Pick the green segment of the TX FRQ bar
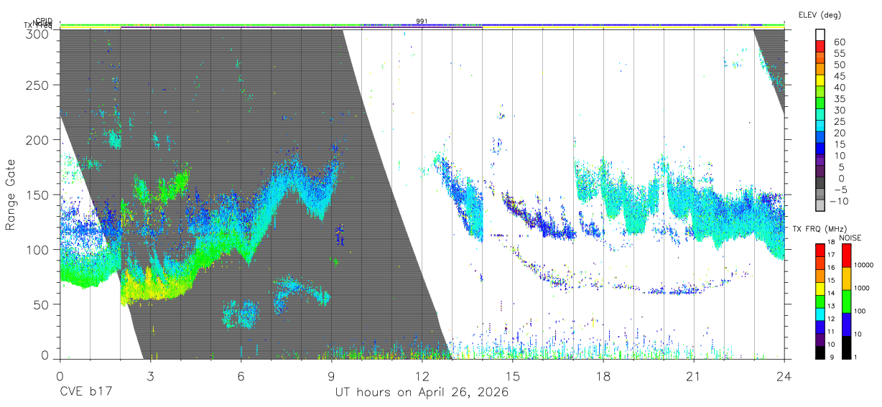This screenshot has height=407, width=882. click(820, 301)
